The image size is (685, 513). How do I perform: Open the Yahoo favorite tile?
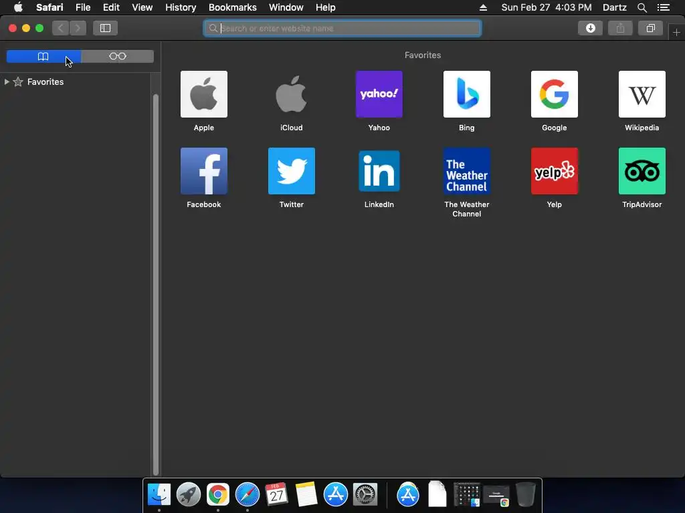pos(379,94)
